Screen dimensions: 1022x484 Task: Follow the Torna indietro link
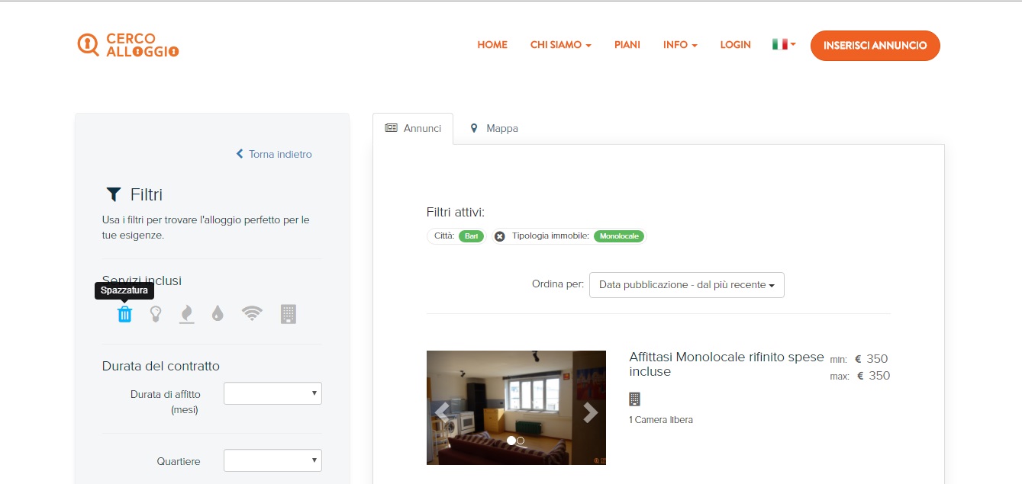pos(274,154)
